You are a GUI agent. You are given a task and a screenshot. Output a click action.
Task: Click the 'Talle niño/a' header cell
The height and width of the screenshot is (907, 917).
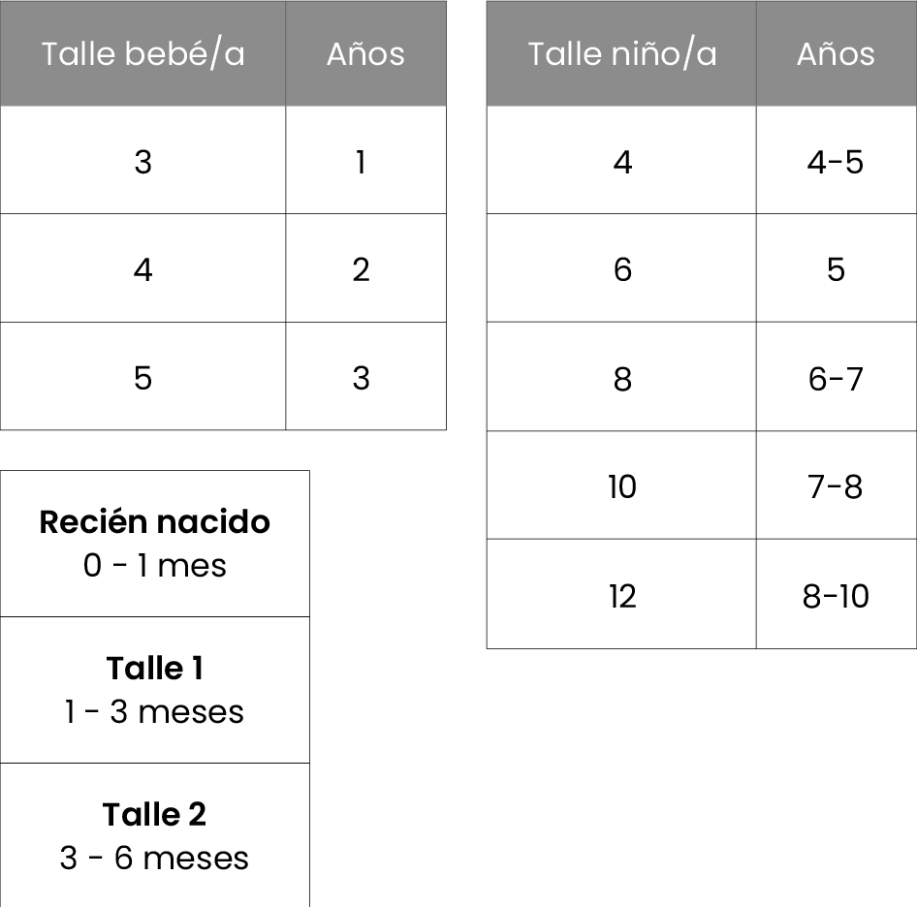621,53
